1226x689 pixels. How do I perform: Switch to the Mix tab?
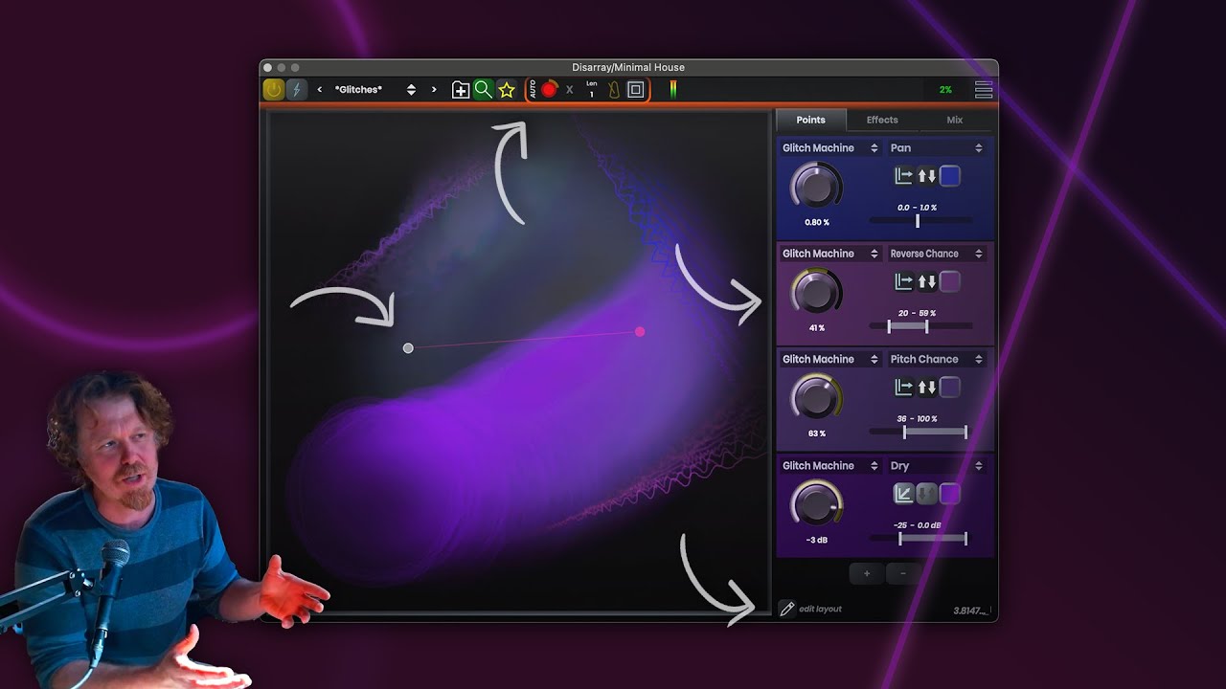pyautogui.click(x=955, y=120)
